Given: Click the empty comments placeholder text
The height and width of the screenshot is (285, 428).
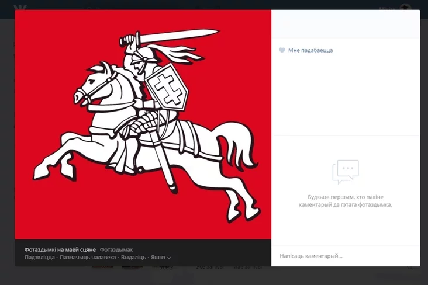Looking at the screenshot, I should (345, 201).
